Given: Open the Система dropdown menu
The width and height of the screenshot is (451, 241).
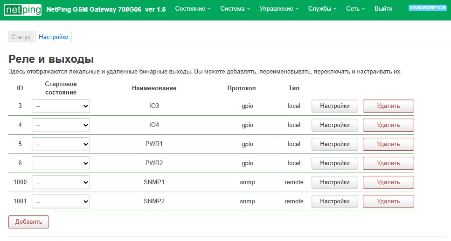Looking at the screenshot, I should pyautogui.click(x=235, y=9).
